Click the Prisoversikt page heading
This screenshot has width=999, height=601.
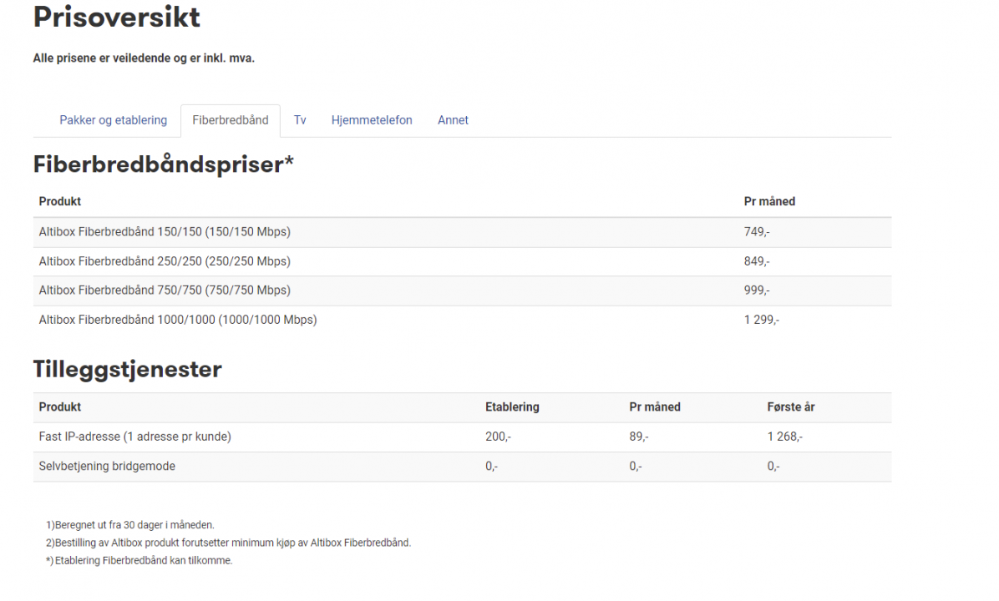coord(117,17)
